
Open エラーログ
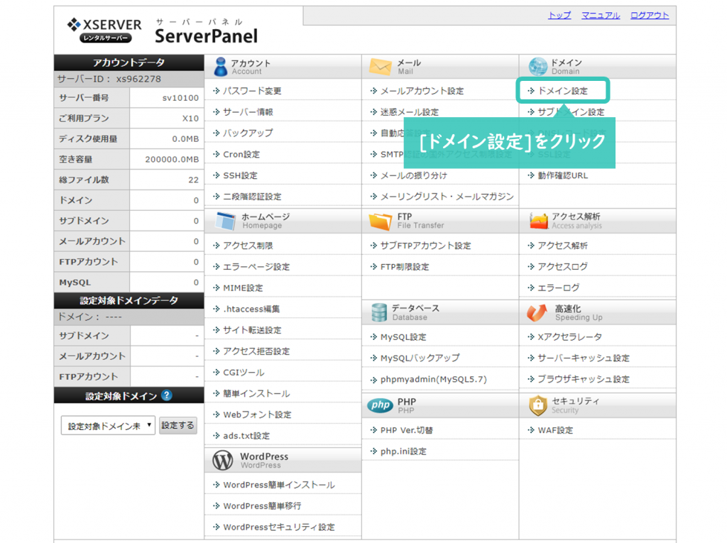pos(558,288)
